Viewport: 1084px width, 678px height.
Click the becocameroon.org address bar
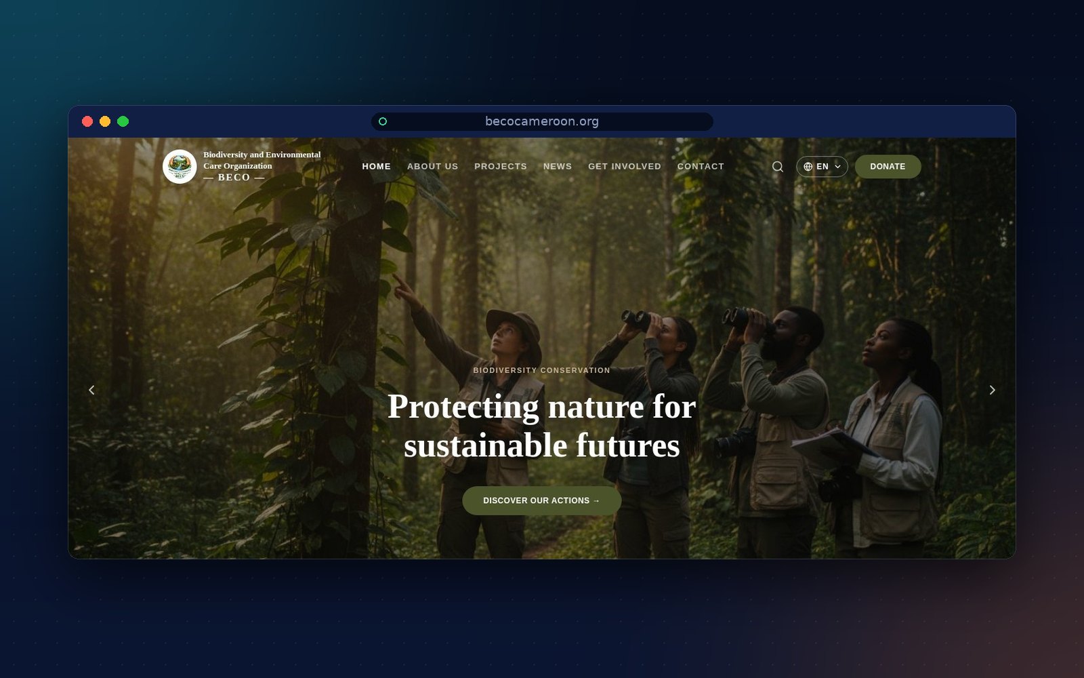click(x=542, y=121)
